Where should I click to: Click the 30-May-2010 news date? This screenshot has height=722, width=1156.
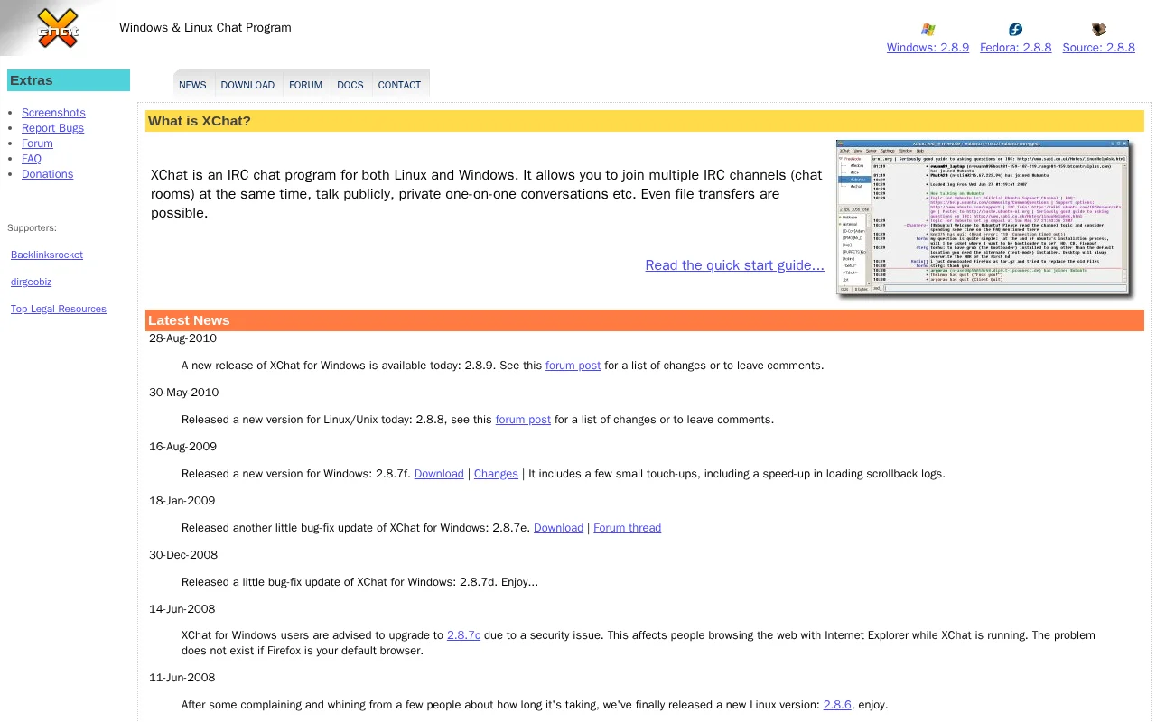(183, 393)
